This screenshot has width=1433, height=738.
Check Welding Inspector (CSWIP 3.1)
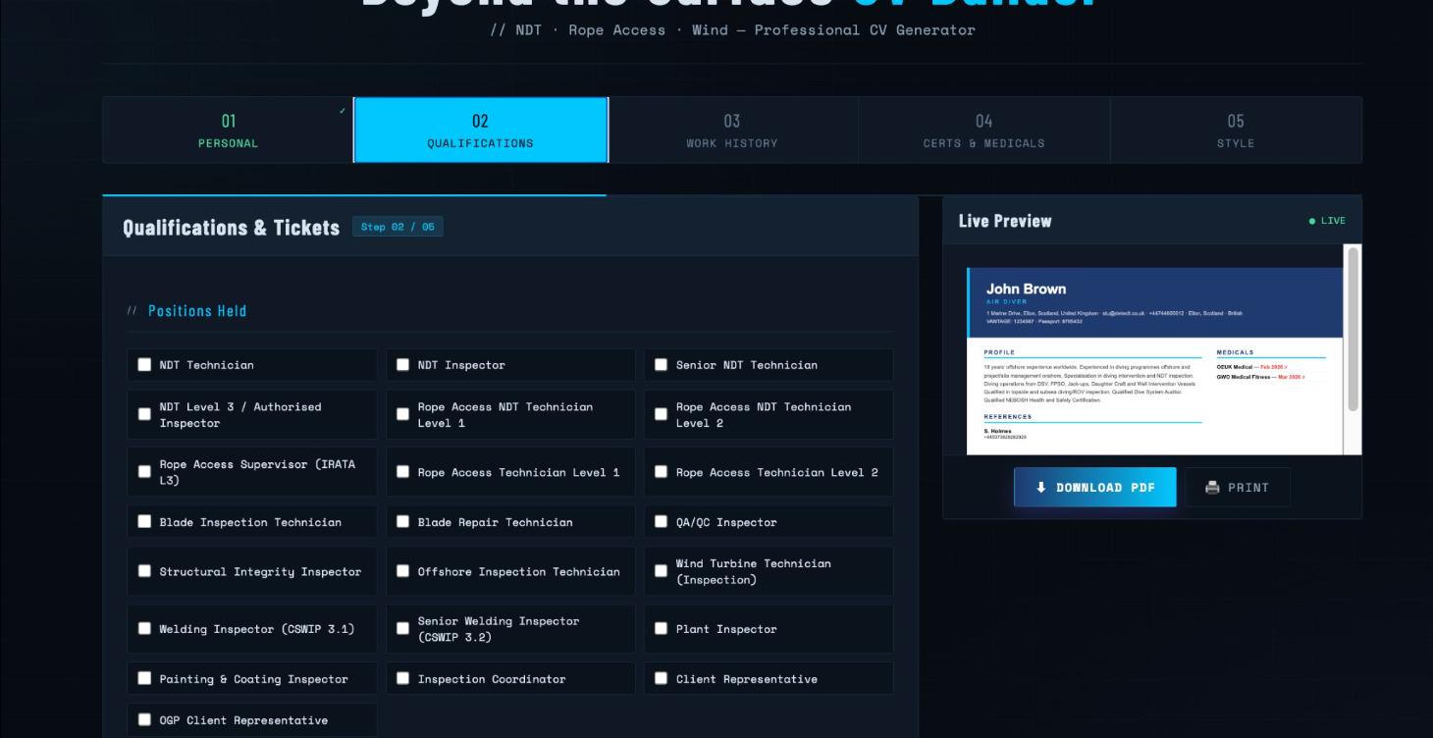point(144,629)
